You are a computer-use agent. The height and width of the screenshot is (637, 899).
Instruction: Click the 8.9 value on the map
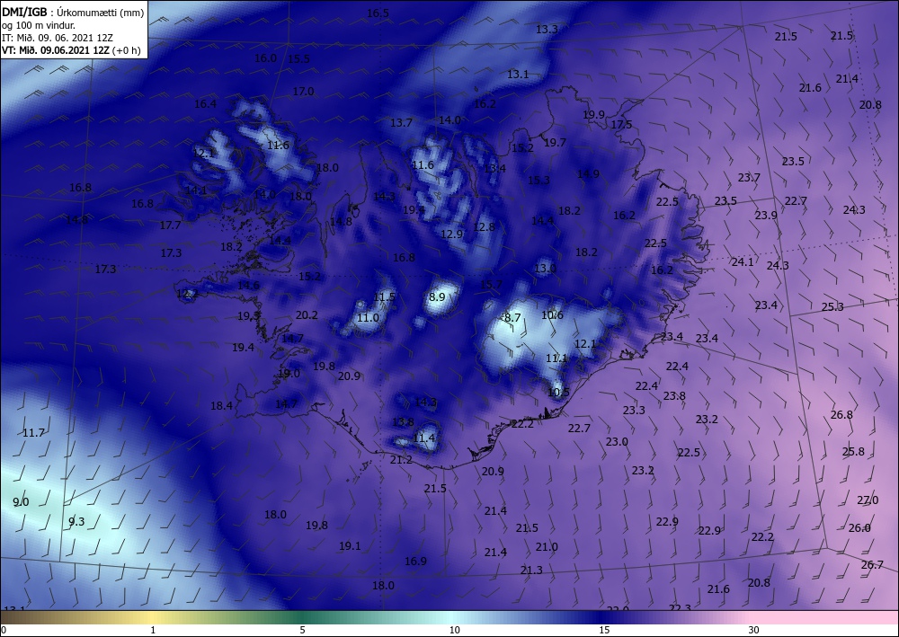coord(437,296)
